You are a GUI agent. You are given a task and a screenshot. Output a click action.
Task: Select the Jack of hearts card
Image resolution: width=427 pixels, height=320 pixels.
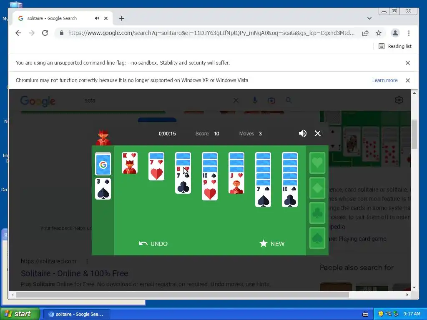coord(236,183)
